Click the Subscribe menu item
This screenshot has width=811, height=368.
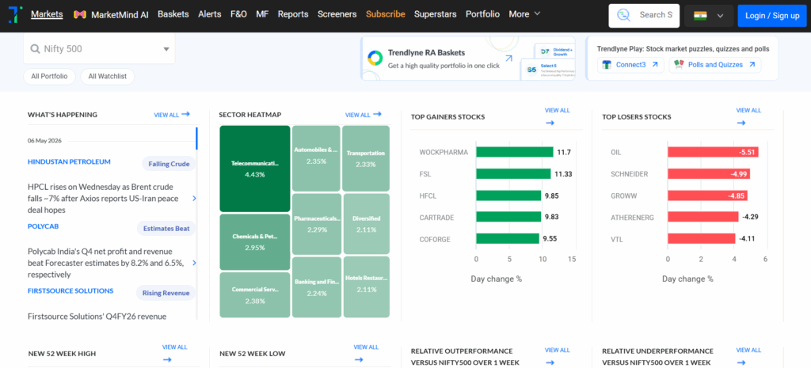click(386, 14)
